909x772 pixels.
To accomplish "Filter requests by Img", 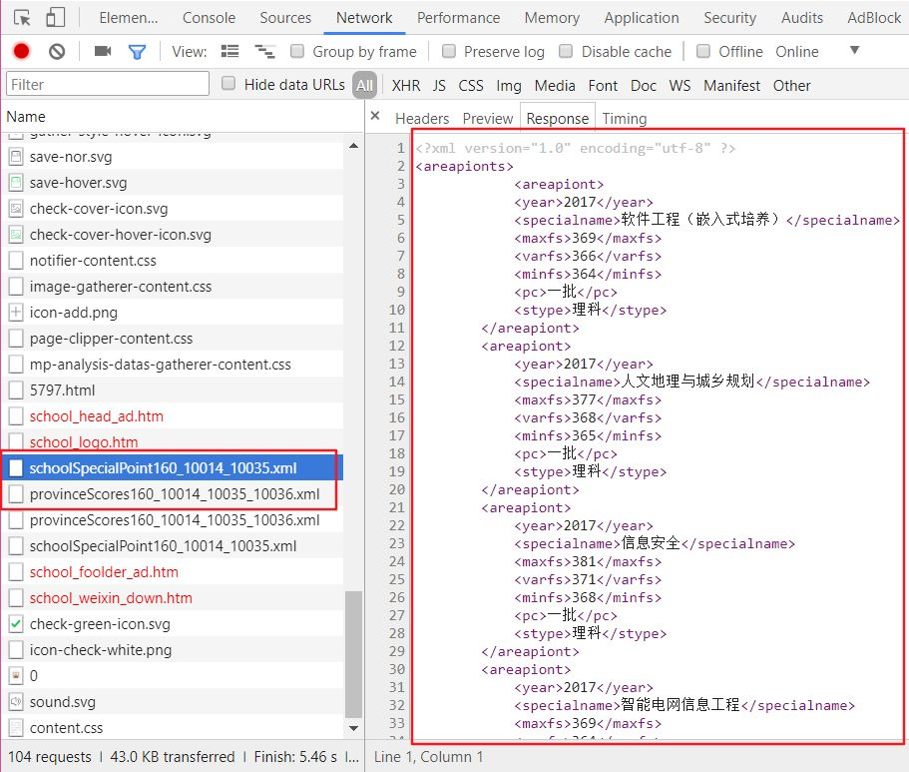I will click(x=509, y=85).
